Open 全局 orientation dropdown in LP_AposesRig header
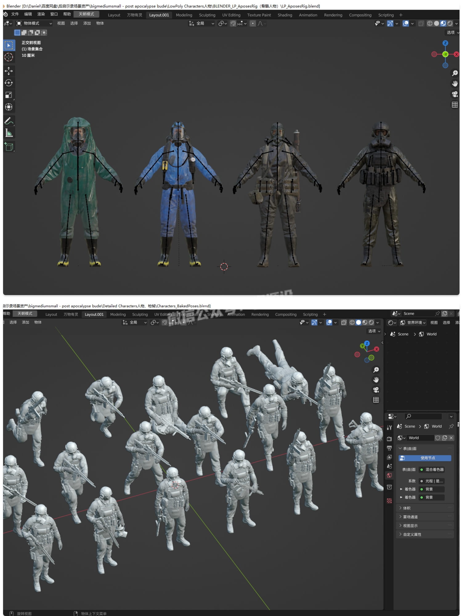 point(201,23)
